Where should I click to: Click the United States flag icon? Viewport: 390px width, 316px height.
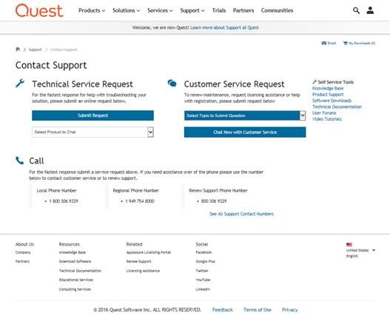coord(349,244)
